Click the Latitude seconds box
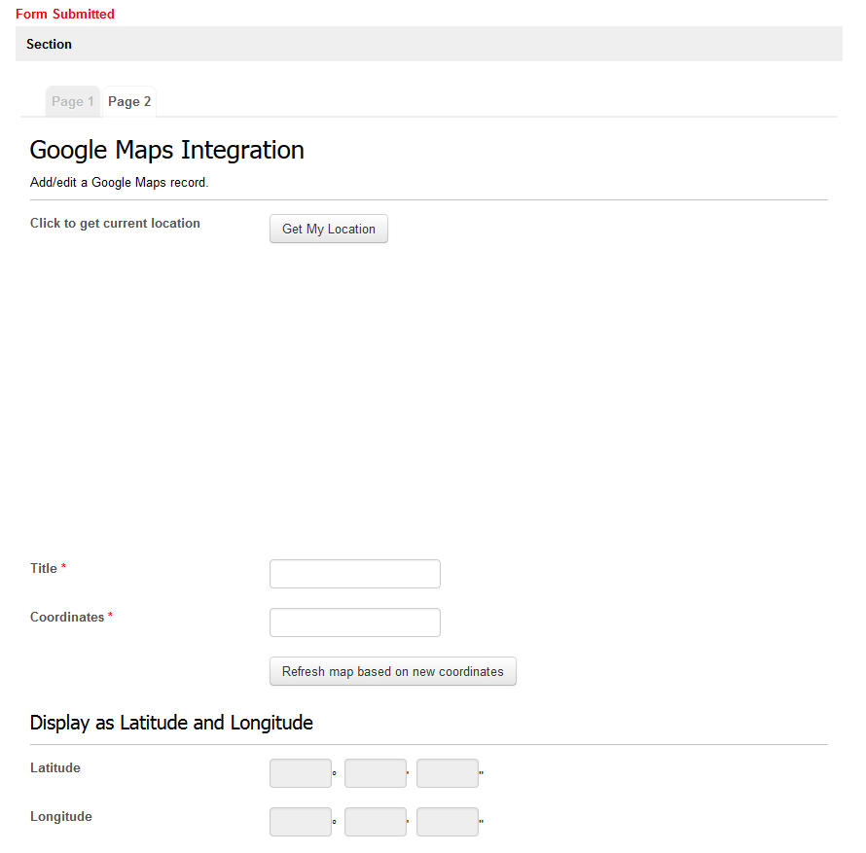Screen dimensions: 866x853 447,773
